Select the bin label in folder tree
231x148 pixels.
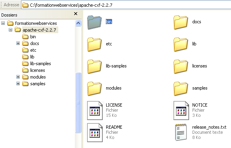click(x=33, y=37)
